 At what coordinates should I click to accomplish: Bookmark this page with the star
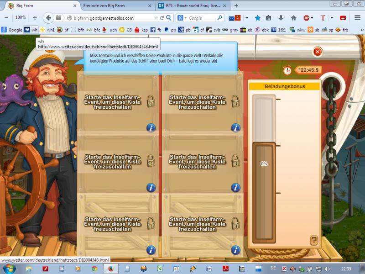point(257,18)
